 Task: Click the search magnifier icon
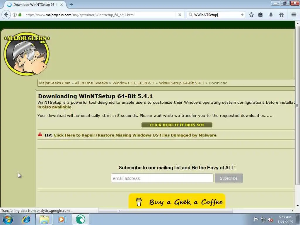click(x=190, y=15)
